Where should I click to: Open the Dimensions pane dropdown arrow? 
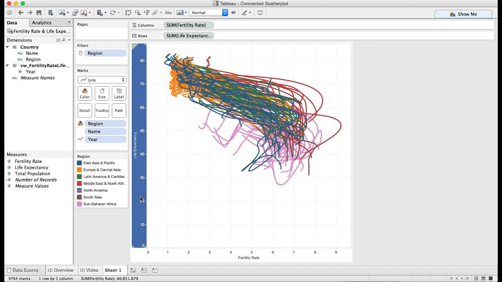(69, 40)
